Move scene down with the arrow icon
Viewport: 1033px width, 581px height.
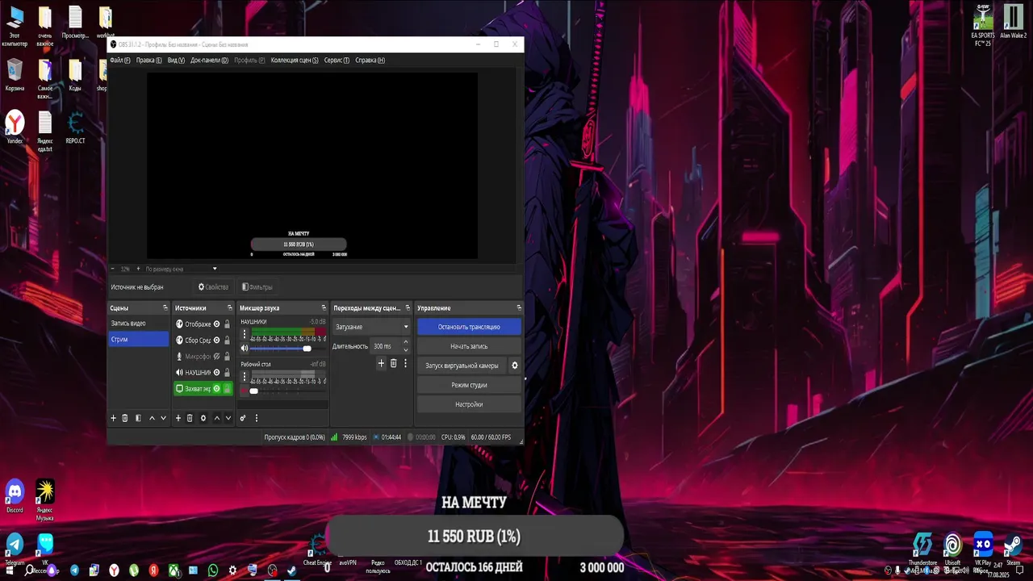point(163,418)
